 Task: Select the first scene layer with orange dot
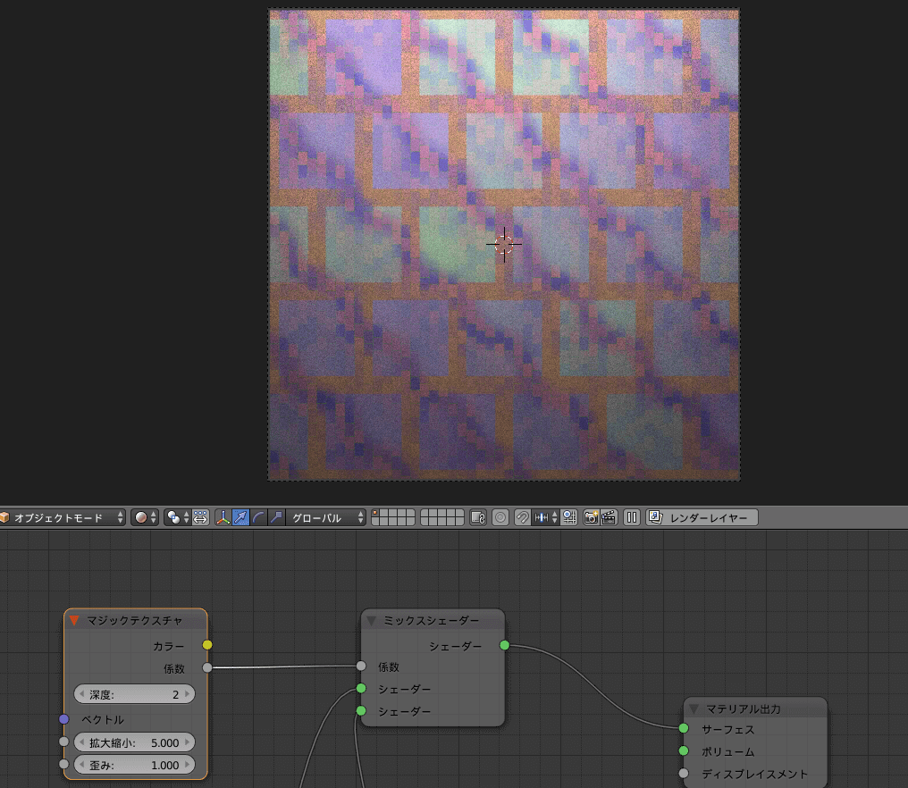tap(376, 514)
